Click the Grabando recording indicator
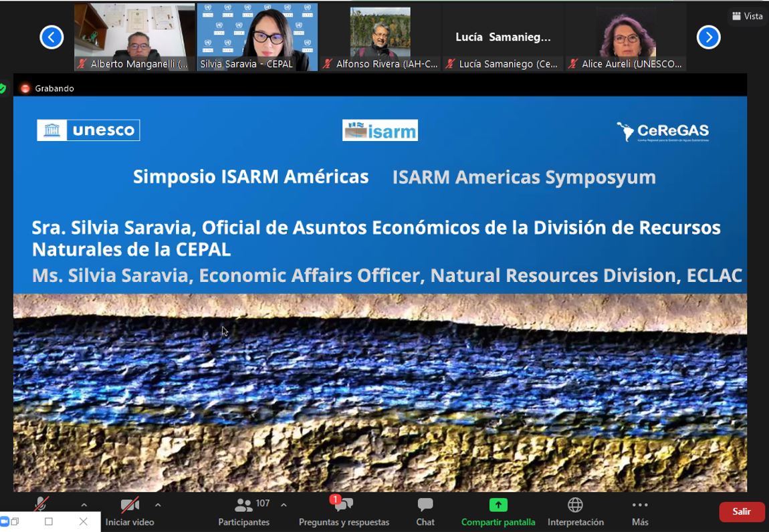 [x=47, y=88]
